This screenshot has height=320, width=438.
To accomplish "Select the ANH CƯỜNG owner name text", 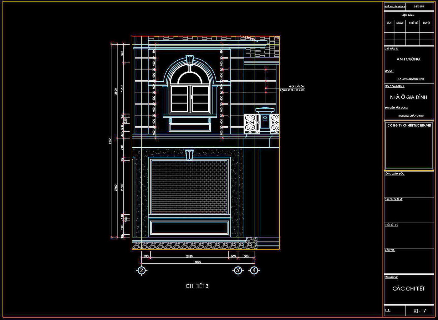I will (x=408, y=59).
